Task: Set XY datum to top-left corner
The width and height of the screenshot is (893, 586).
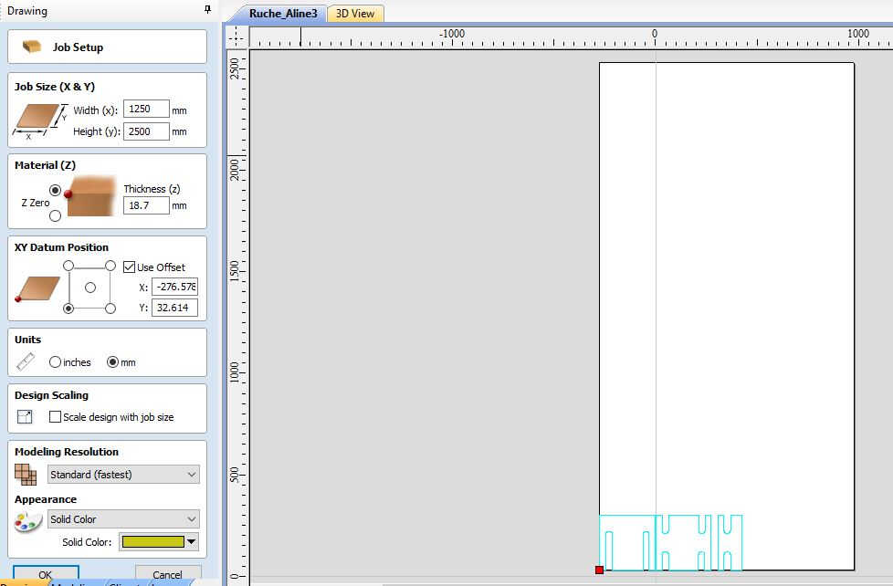Action: 68,266
